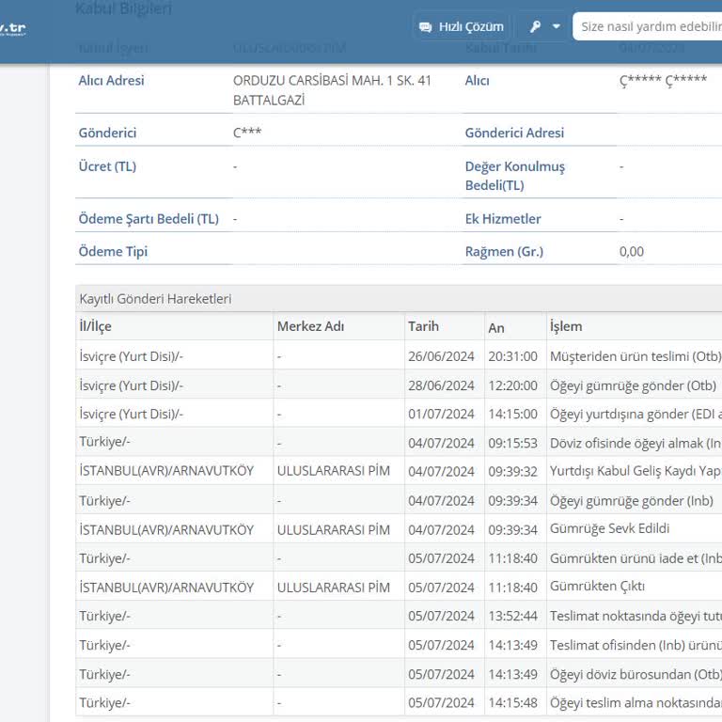This screenshot has height=722, width=722.
Task: Select the 'Müşteriden ürün teslimi (Otb)' row entry
Action: 635,356
